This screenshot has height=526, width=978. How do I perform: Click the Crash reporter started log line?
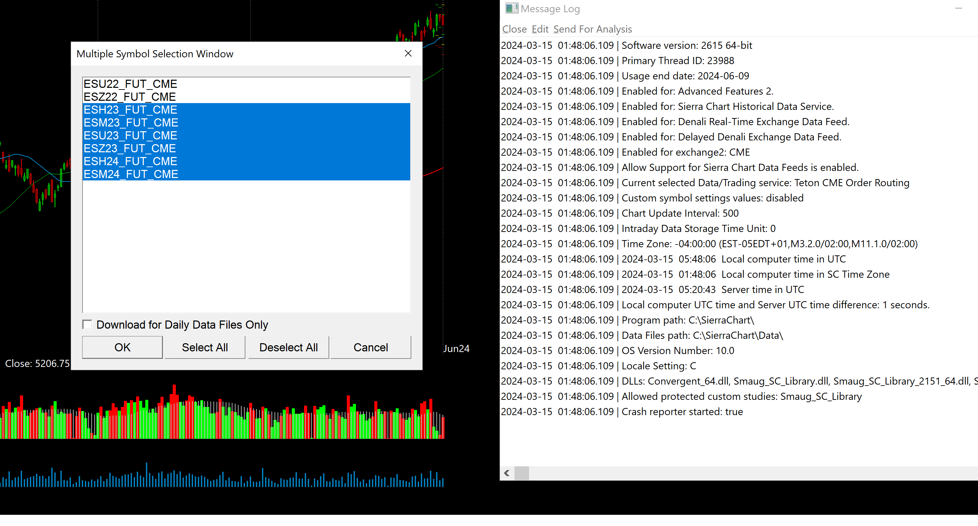point(682,412)
